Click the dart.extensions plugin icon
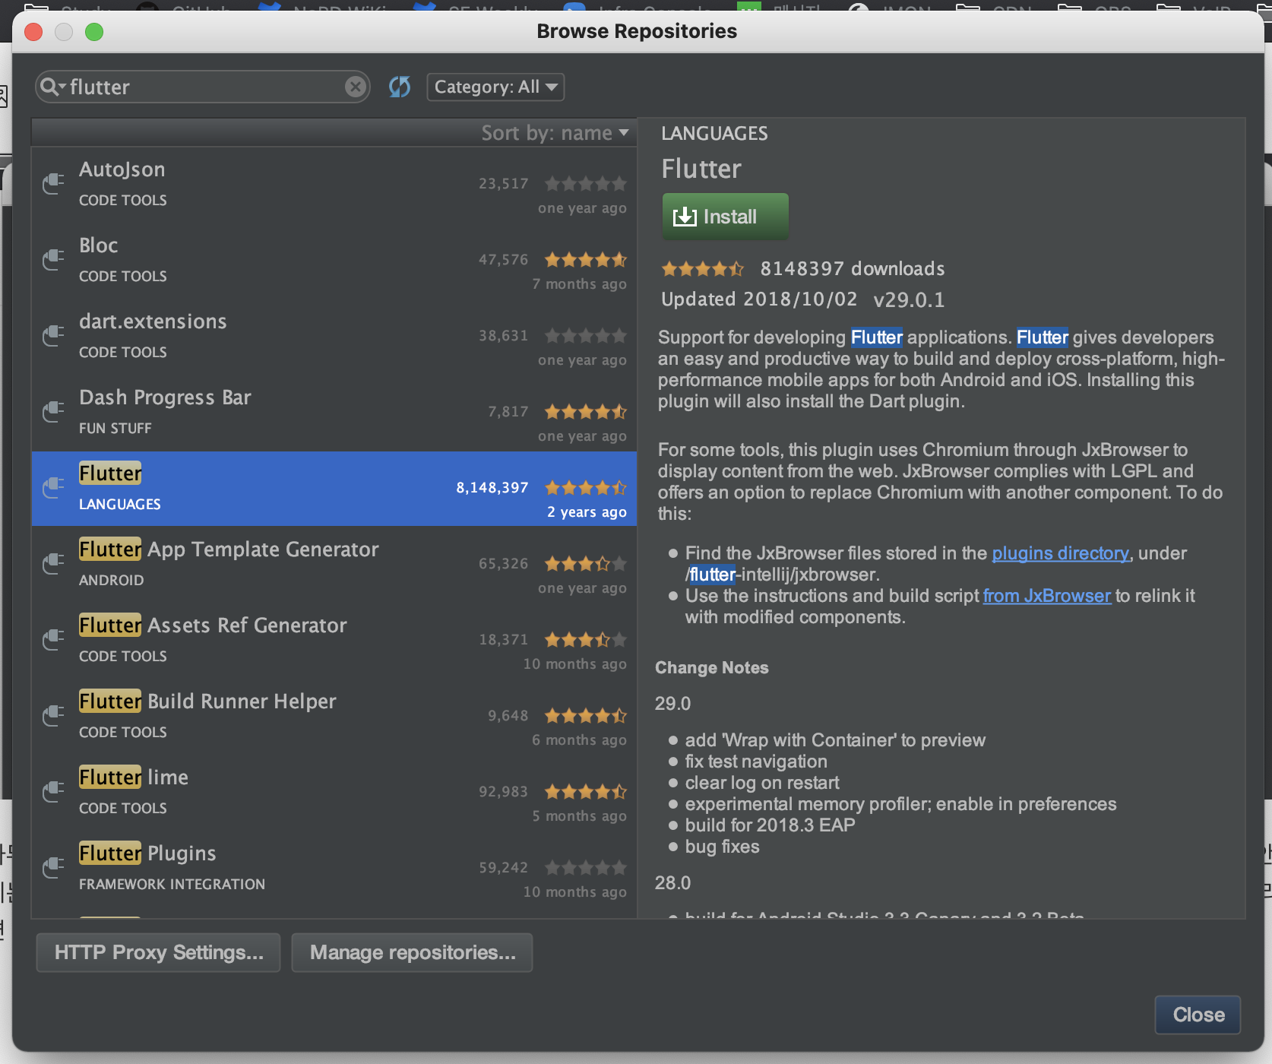This screenshot has width=1272, height=1064. (x=52, y=335)
